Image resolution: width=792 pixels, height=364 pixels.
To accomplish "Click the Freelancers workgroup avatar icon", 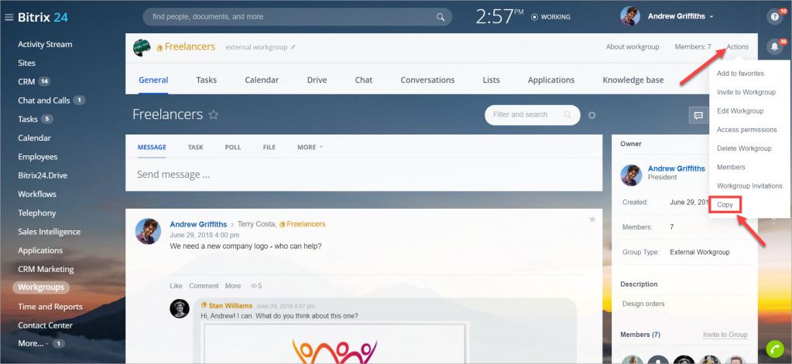I will [142, 47].
